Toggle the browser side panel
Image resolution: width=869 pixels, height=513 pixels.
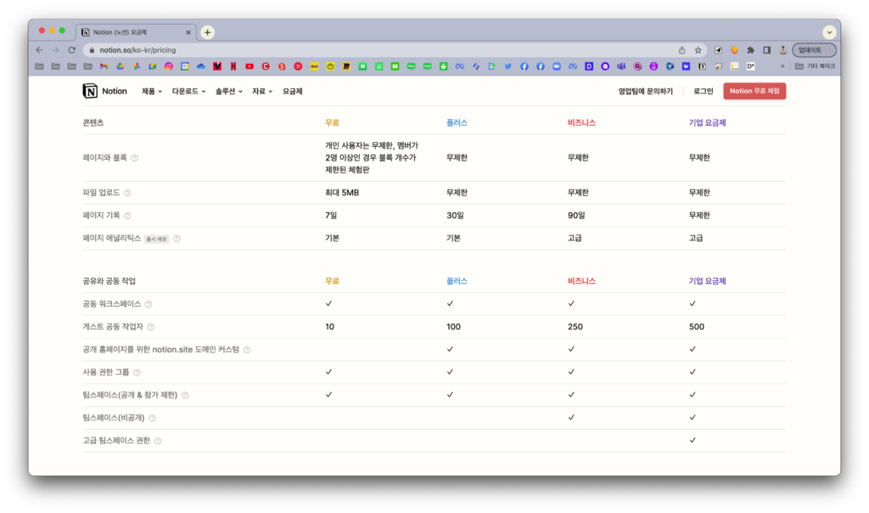[x=766, y=50]
